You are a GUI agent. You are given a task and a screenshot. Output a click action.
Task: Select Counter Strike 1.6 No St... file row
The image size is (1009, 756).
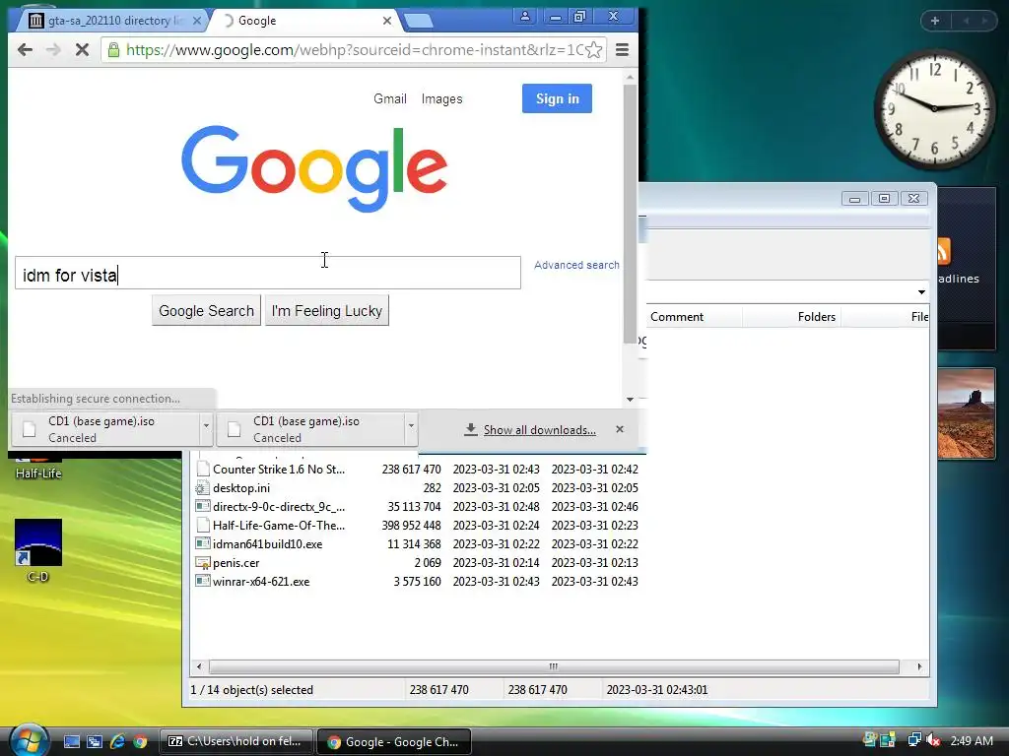pyautogui.click(x=417, y=470)
